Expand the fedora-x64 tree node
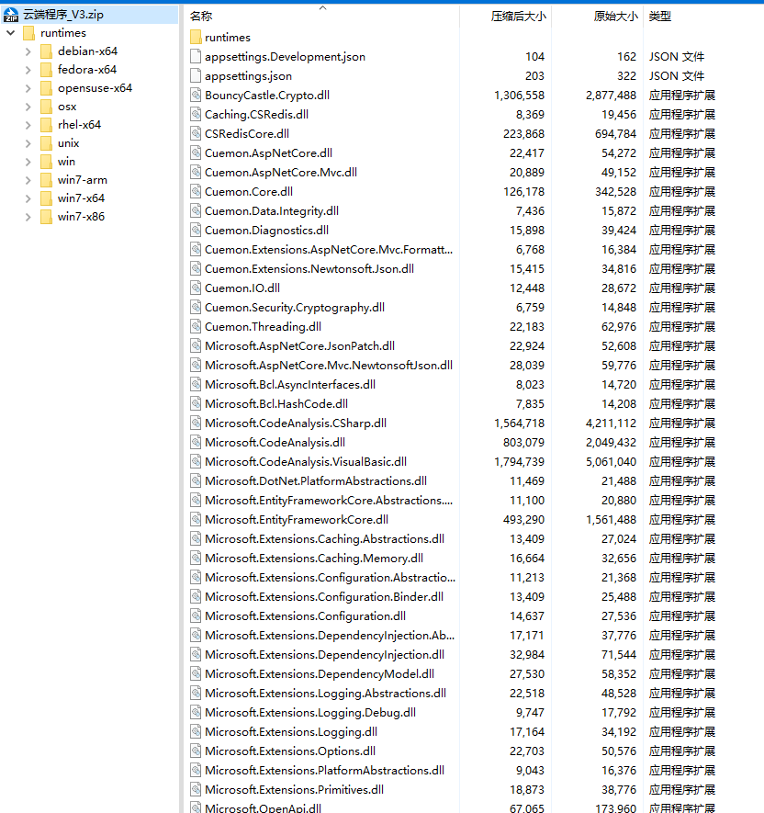The width and height of the screenshot is (764, 813). coord(28,70)
